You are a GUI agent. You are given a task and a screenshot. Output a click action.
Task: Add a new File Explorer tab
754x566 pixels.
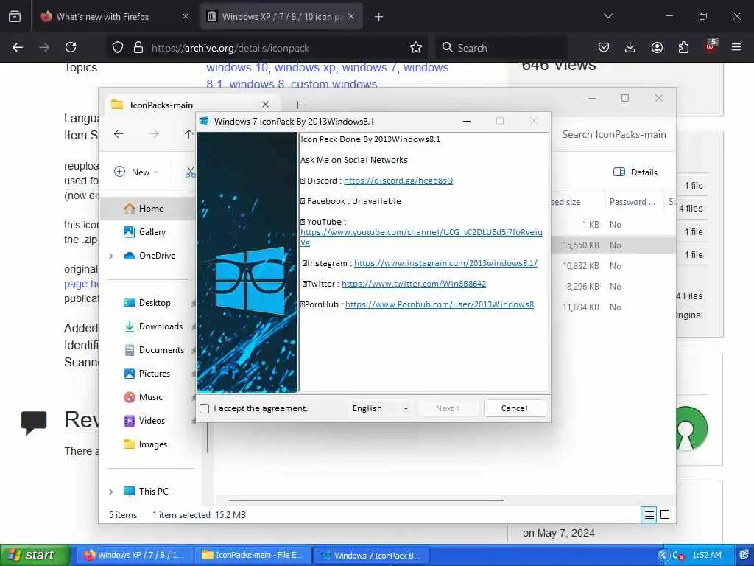[297, 105]
